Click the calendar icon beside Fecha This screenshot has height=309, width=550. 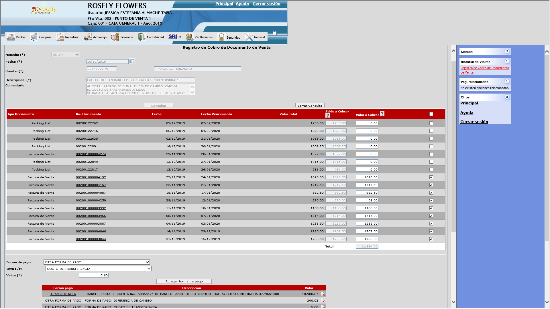tap(132, 62)
